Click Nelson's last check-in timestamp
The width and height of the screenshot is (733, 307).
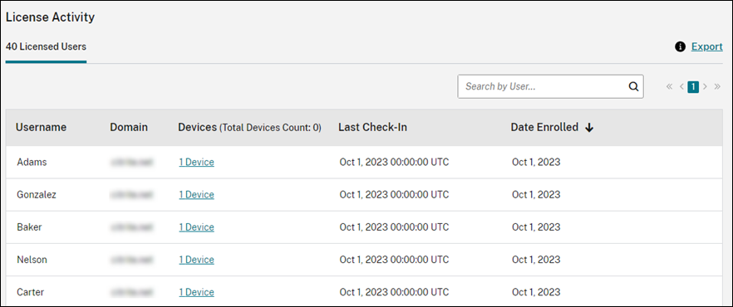[394, 260]
